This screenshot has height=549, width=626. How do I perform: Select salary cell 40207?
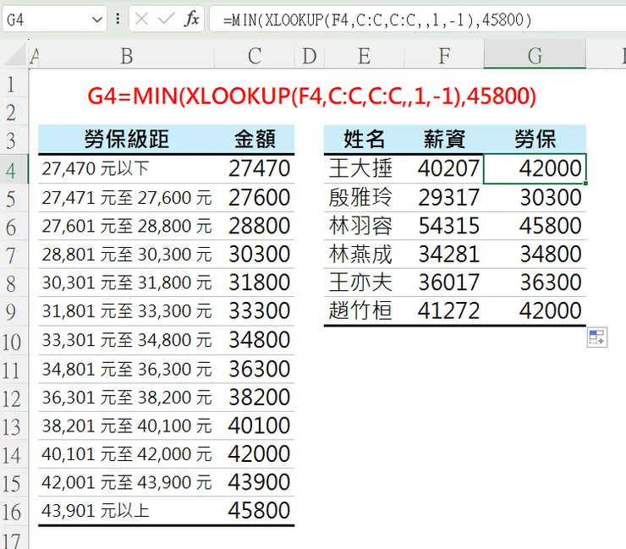[444, 169]
